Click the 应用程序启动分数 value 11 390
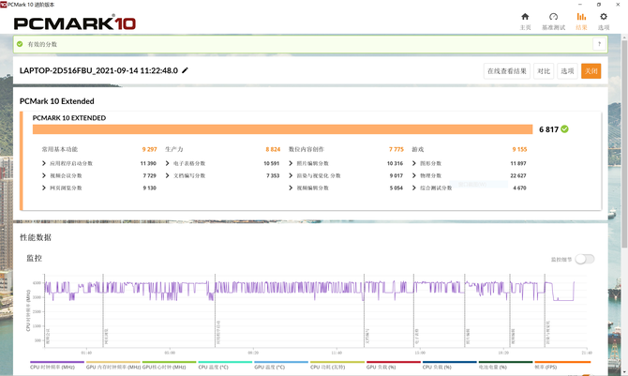 point(148,163)
